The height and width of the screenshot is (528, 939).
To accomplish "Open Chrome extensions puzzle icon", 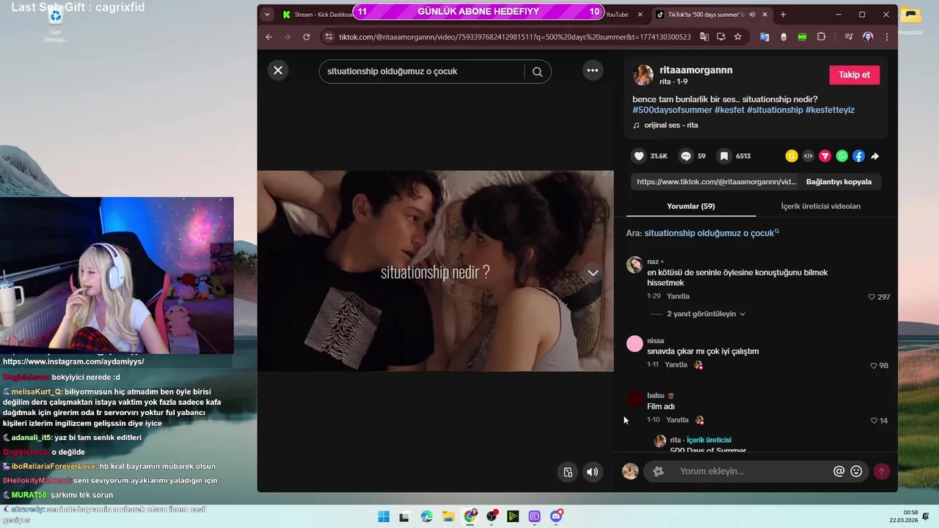I will pyautogui.click(x=821, y=37).
